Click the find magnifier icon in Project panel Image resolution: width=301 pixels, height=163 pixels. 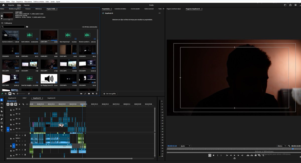pyautogui.click(x=85, y=93)
